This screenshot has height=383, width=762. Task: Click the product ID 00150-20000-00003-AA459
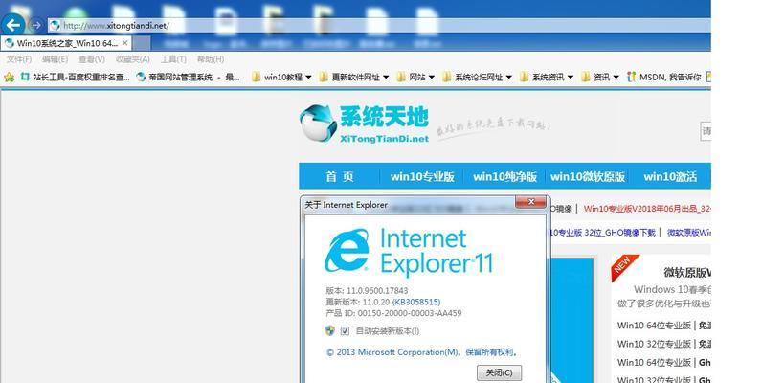409,313
